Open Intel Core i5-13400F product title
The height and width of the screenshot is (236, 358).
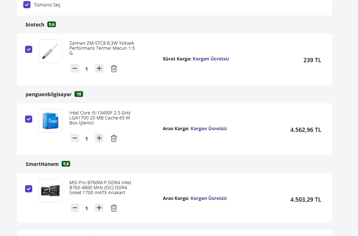100,118
